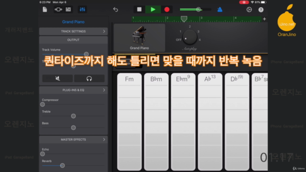Viewport: 306px width, 172px height.
Task: Click the playhead marker on the ruler
Action: point(184,19)
